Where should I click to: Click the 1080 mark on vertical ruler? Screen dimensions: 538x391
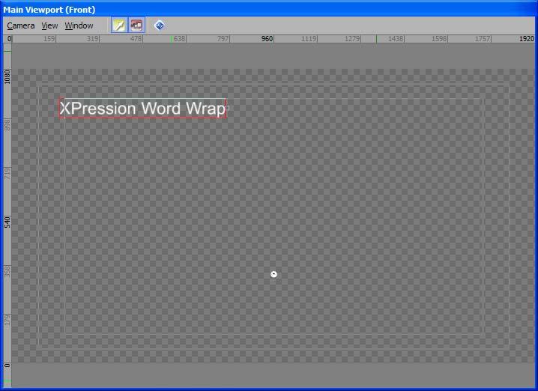(7, 76)
